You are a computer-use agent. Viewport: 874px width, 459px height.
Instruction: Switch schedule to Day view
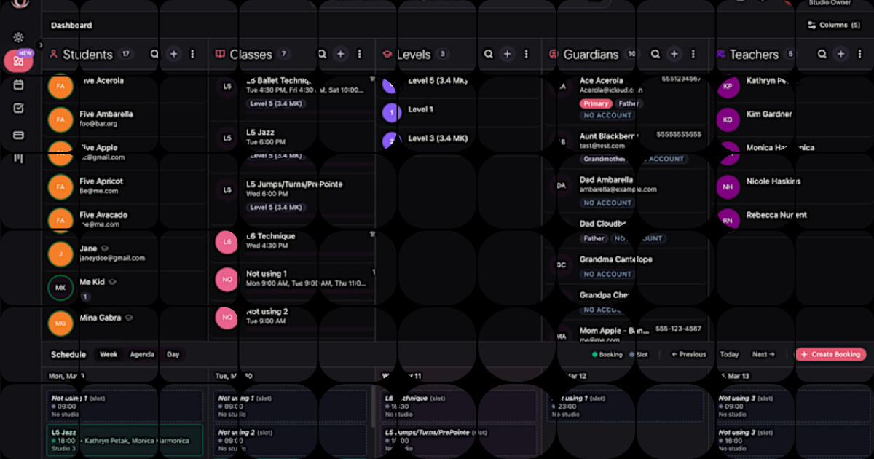click(x=173, y=354)
